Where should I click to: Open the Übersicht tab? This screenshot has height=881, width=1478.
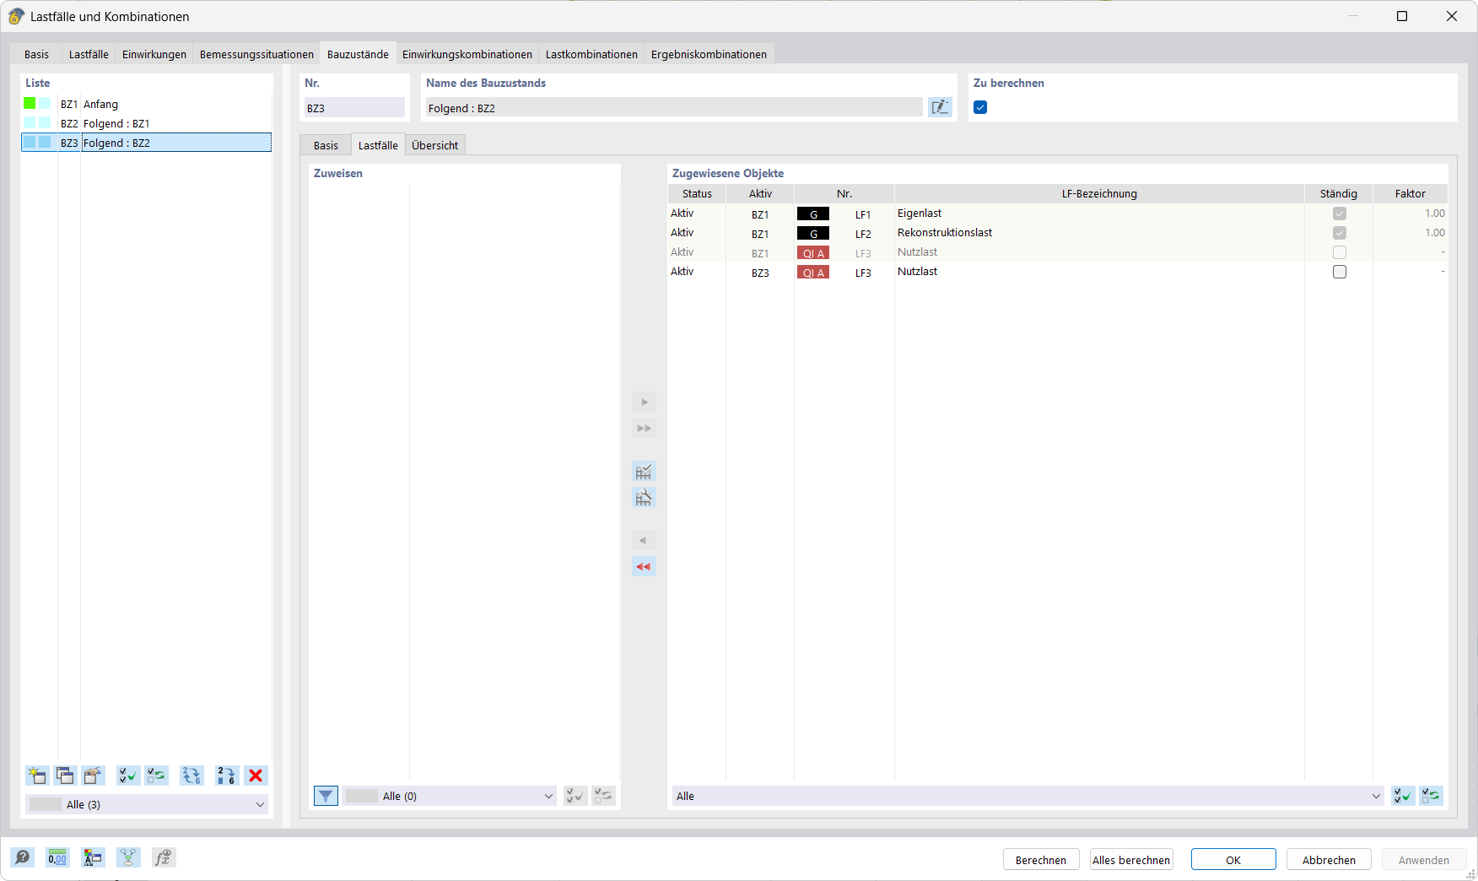(434, 144)
